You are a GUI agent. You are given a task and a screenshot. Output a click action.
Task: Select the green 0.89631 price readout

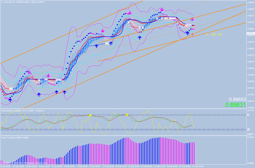pos(235,105)
